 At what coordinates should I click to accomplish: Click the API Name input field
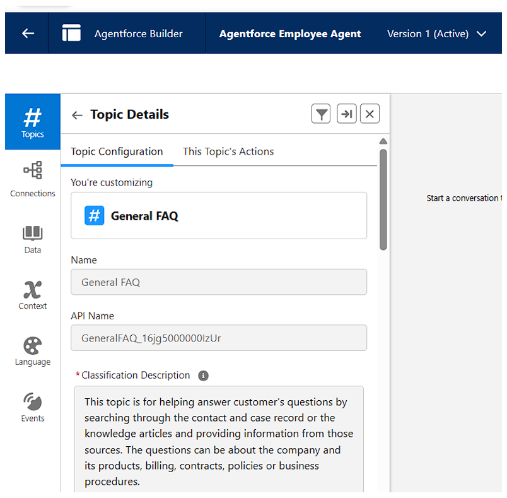219,338
